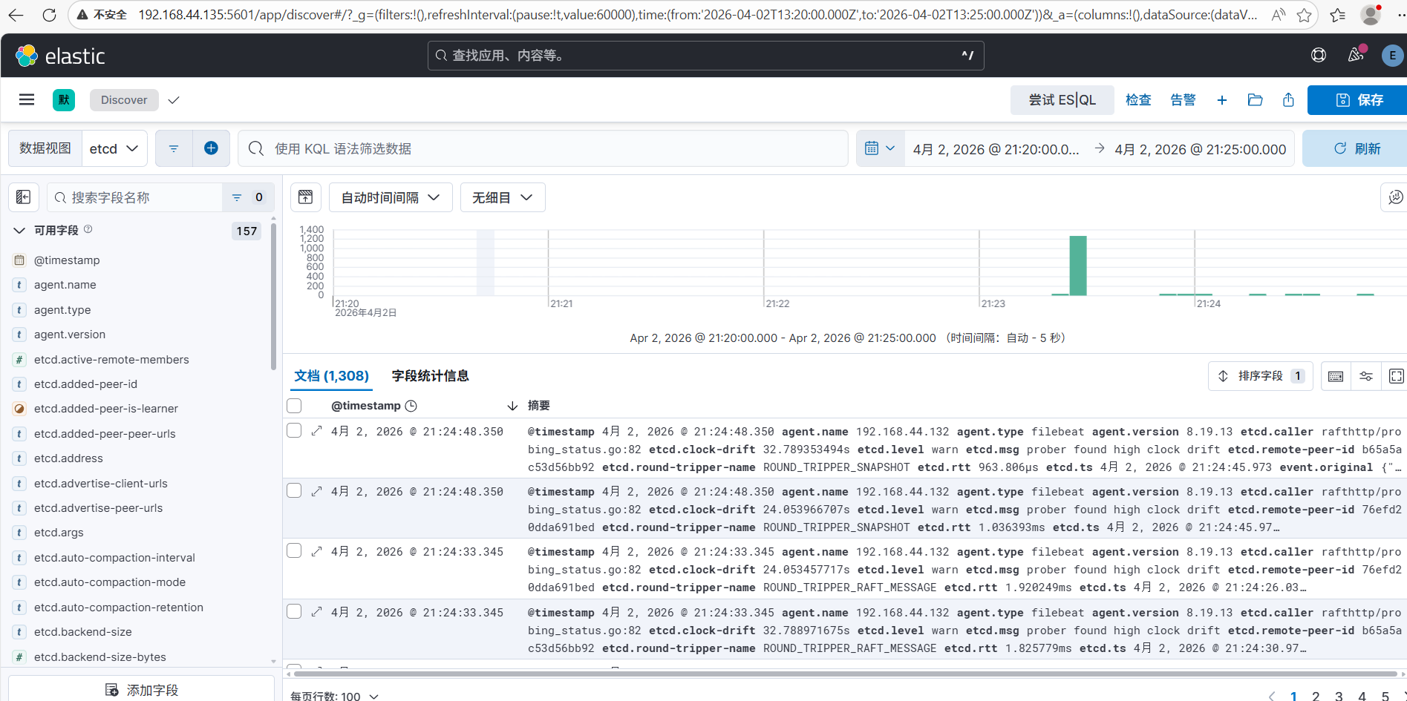Open the 自动时间间隔 interval dropdown

click(391, 197)
